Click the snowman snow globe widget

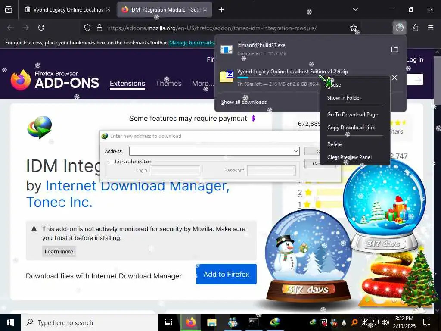click(308, 256)
